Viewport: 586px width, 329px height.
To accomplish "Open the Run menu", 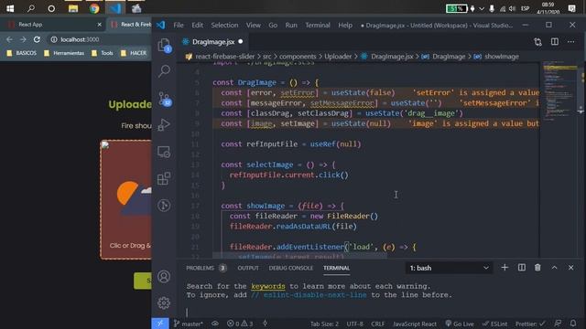I will [291, 25].
